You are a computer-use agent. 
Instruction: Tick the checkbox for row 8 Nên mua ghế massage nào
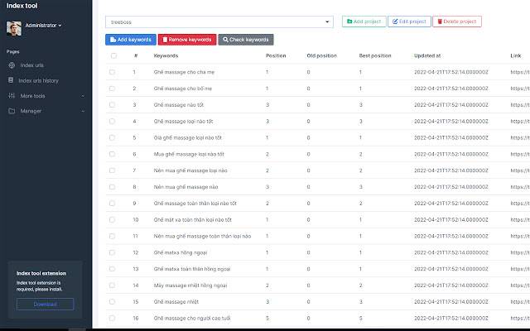click(113, 187)
